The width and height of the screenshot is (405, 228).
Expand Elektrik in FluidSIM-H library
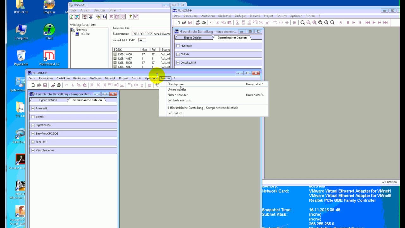tap(178, 54)
